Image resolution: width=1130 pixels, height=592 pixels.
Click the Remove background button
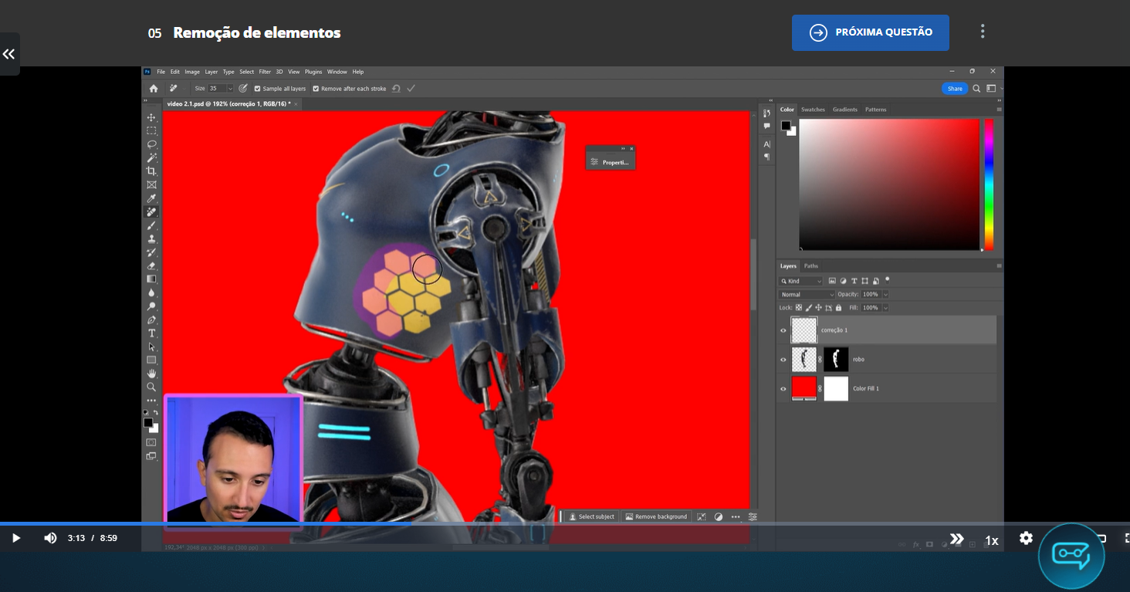click(x=656, y=516)
